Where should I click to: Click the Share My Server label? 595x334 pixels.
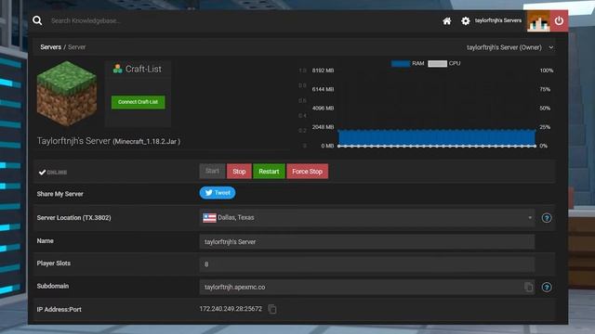59,194
